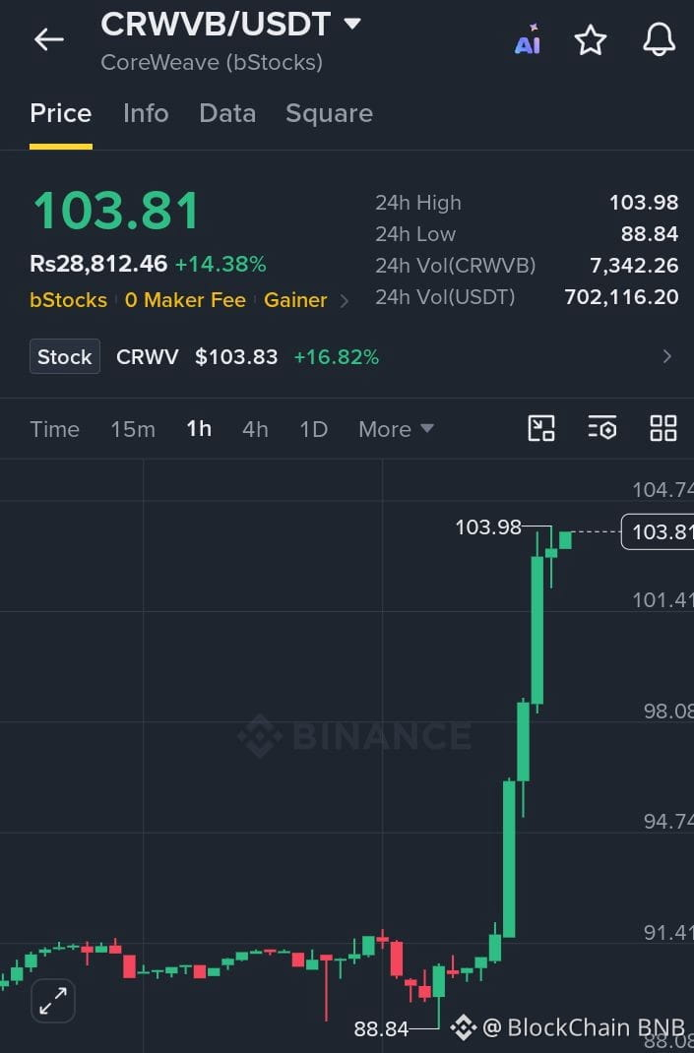Image resolution: width=694 pixels, height=1053 pixels.
Task: Expand More timeframe options
Action: [397, 429]
